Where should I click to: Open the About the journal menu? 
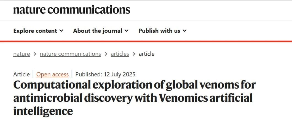pyautogui.click(x=101, y=31)
